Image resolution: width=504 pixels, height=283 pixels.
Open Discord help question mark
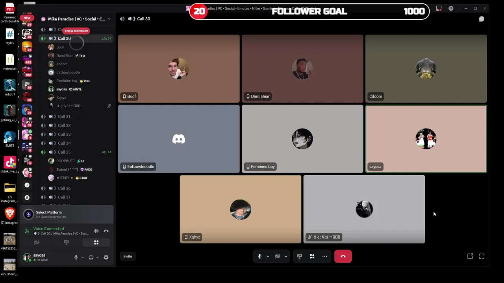click(x=451, y=8)
